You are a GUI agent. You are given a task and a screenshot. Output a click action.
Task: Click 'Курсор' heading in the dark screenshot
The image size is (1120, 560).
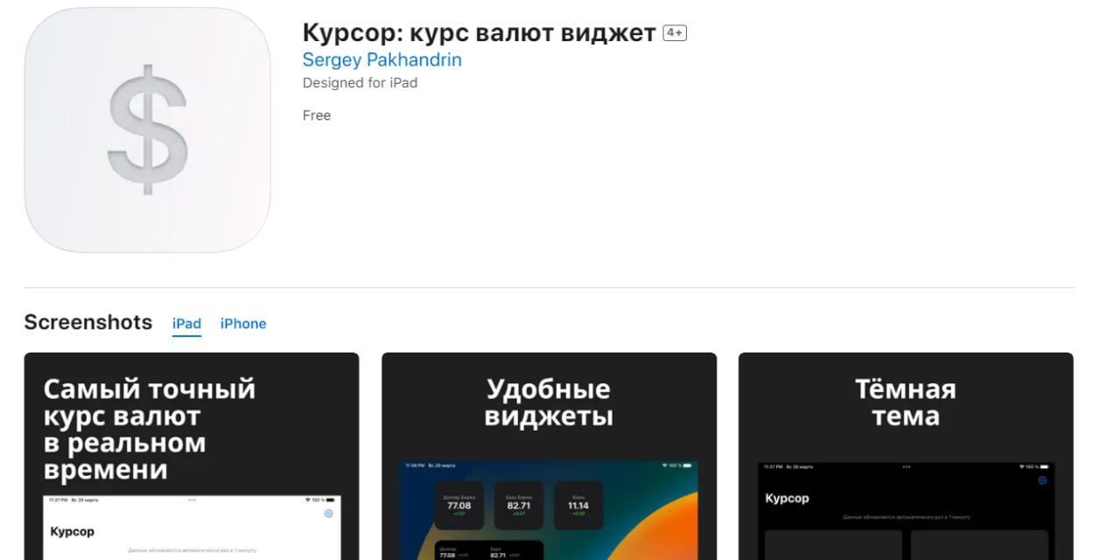pos(787,498)
